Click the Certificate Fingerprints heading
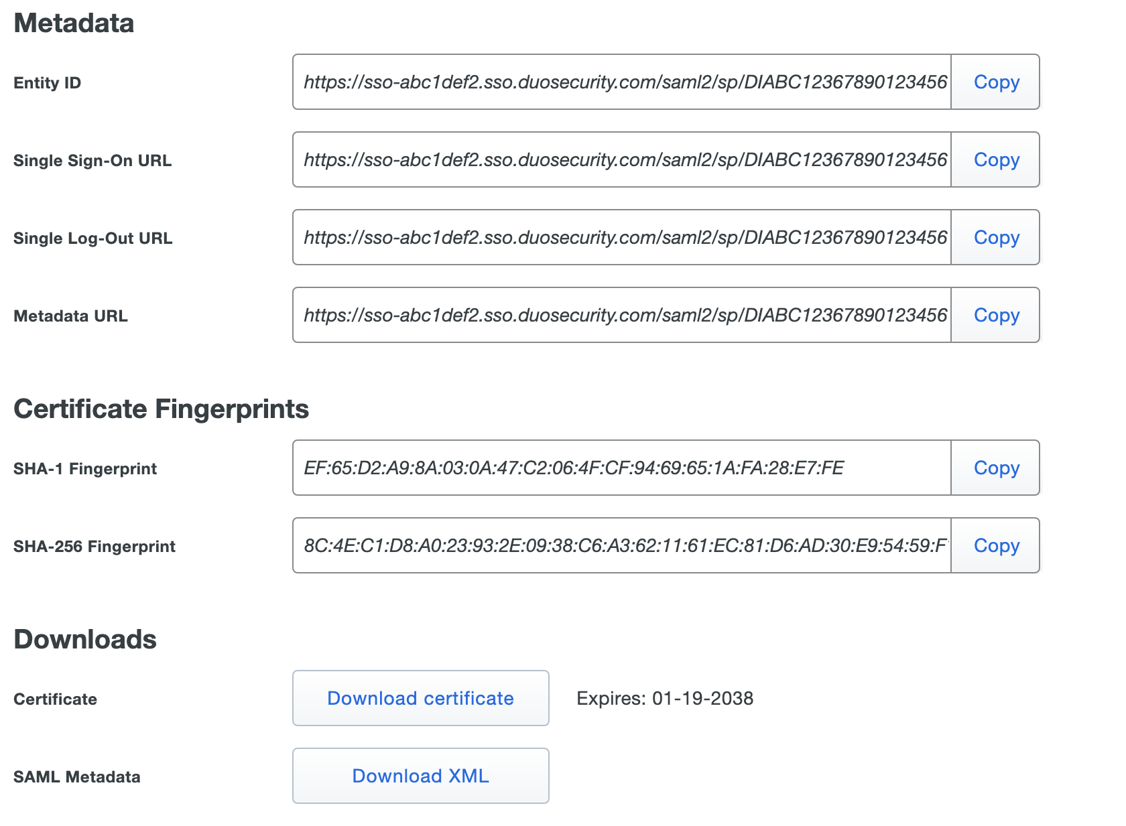Viewport: 1126px width, 826px height. pyautogui.click(x=162, y=409)
